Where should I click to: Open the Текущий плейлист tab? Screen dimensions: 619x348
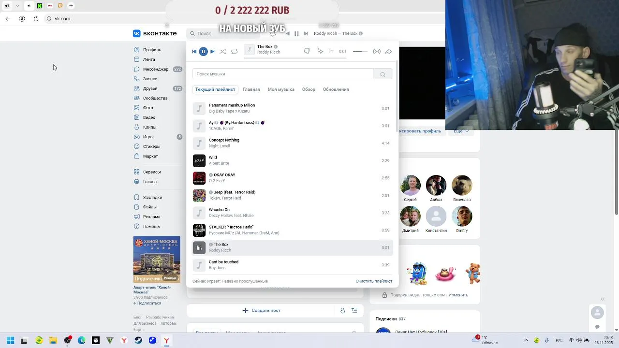215,89
